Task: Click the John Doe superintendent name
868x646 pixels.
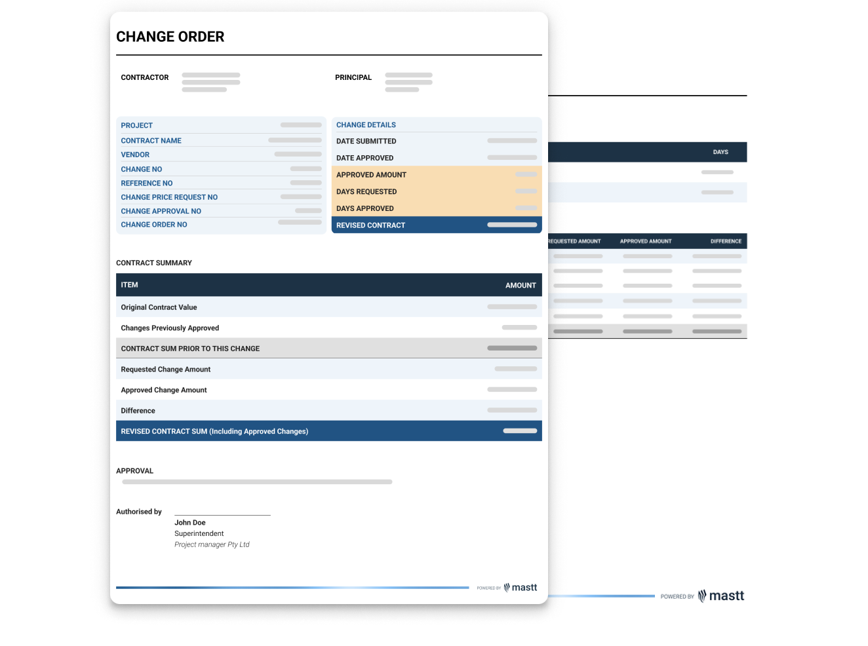Action: pos(190,522)
